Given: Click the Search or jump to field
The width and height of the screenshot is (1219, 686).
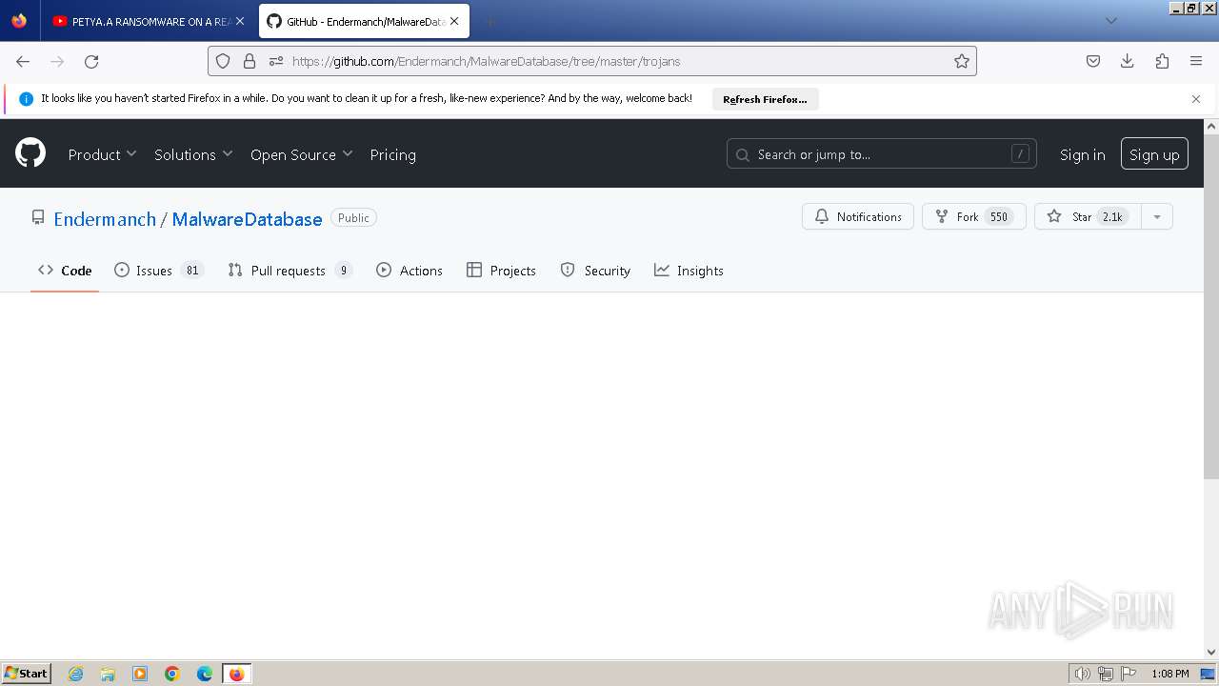Looking at the screenshot, I should pos(882,154).
